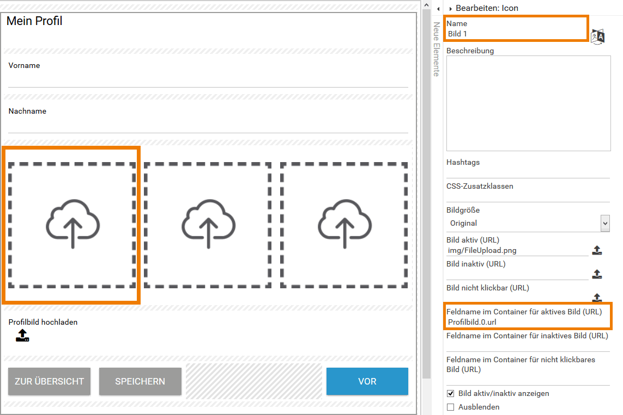Click upload icon for Bild nicht klickbar

[597, 297]
